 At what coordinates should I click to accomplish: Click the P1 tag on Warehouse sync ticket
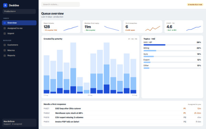coord(185,113)
